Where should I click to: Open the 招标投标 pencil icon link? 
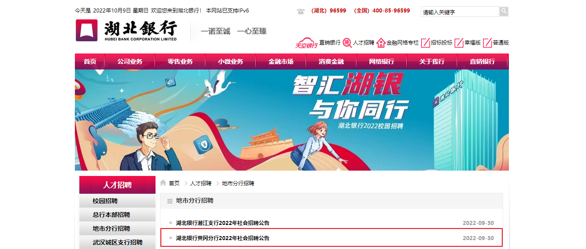pyautogui.click(x=425, y=43)
